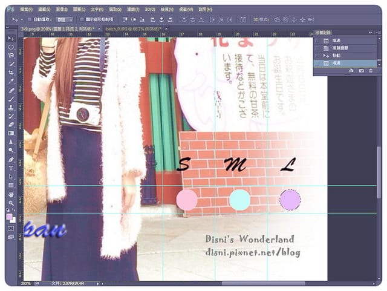387x291 pixels.
Task: Open the Window (W) menu
Action: [186, 10]
